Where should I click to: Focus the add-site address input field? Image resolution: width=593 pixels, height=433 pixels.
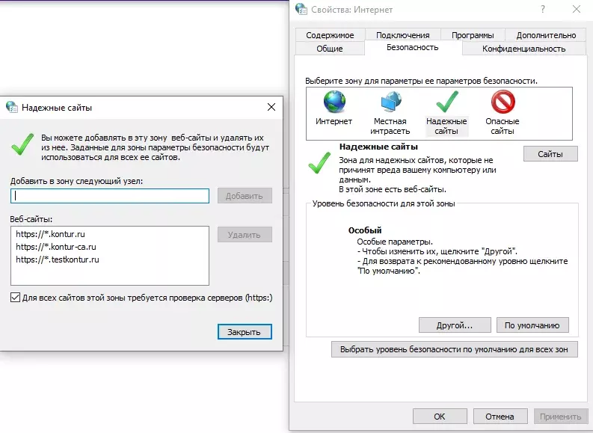tap(110, 196)
